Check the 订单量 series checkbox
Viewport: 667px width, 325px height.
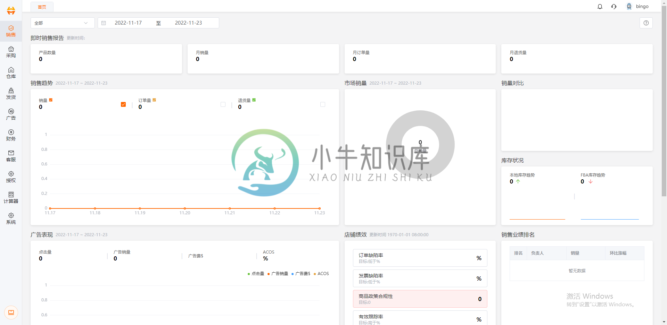[x=223, y=104]
